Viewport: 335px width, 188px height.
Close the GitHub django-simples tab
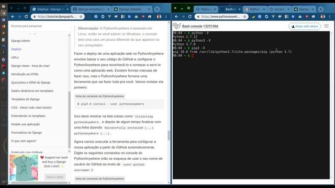tap(108, 9)
